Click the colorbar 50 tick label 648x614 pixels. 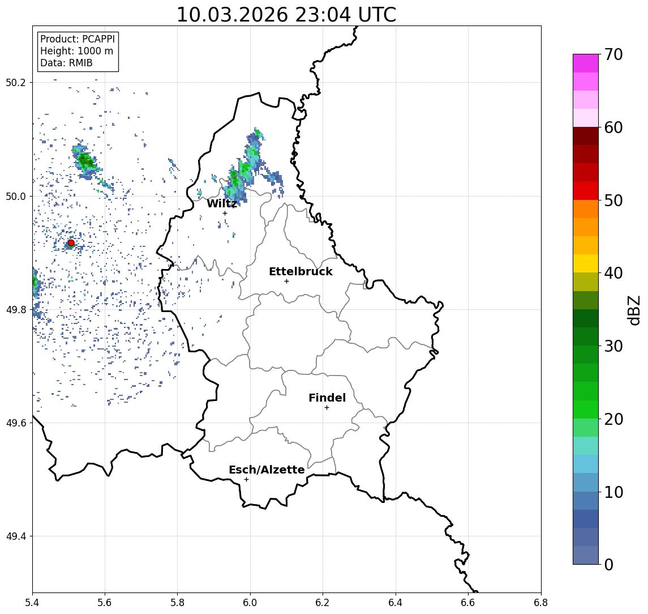click(613, 201)
